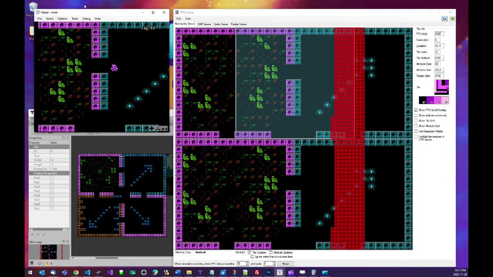
Task: Click the cycle number stepper arrows
Action: [274, 263]
